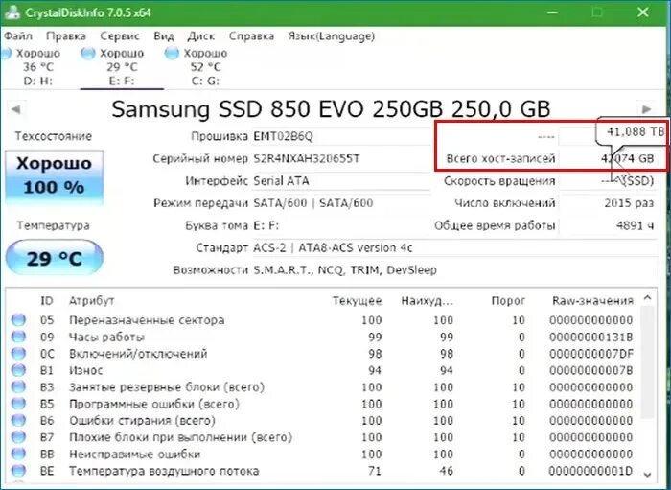Screen dimensions: 671x490
Task: Click the Raw-значения column header
Action: coord(592,301)
